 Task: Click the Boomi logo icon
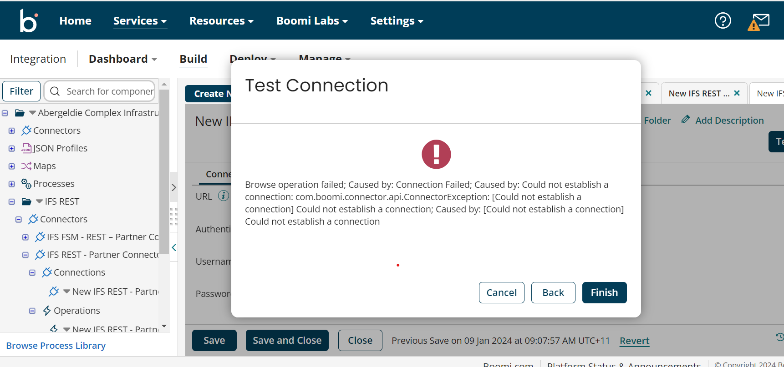click(28, 20)
